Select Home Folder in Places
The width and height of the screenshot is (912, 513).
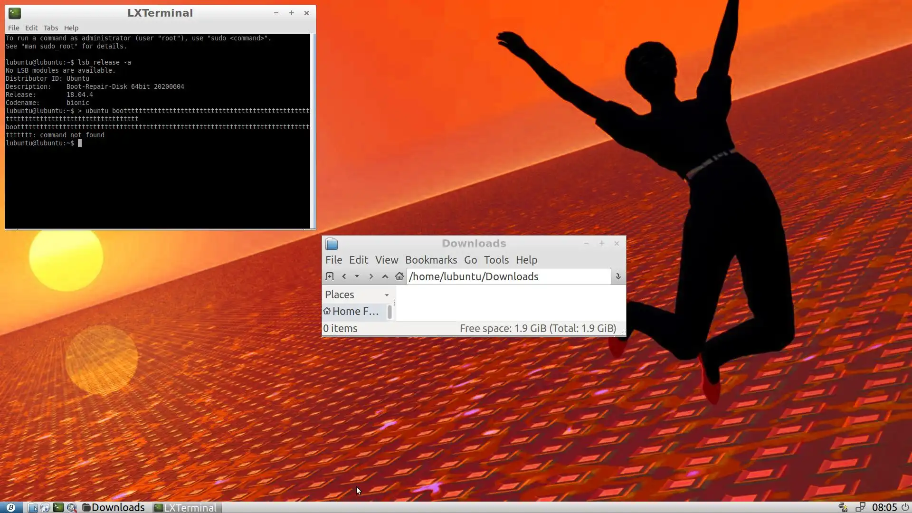click(354, 312)
